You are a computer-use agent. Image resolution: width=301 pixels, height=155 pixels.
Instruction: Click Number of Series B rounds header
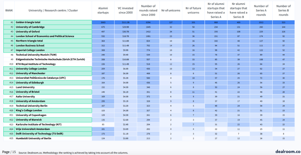284,10
